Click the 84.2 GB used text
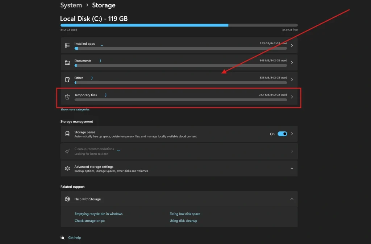The width and height of the screenshot is (371, 244). 69,30
